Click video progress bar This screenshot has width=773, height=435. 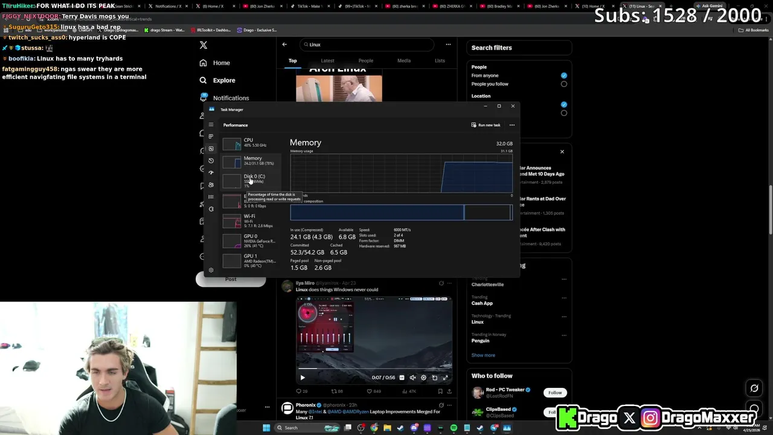tap(374, 368)
